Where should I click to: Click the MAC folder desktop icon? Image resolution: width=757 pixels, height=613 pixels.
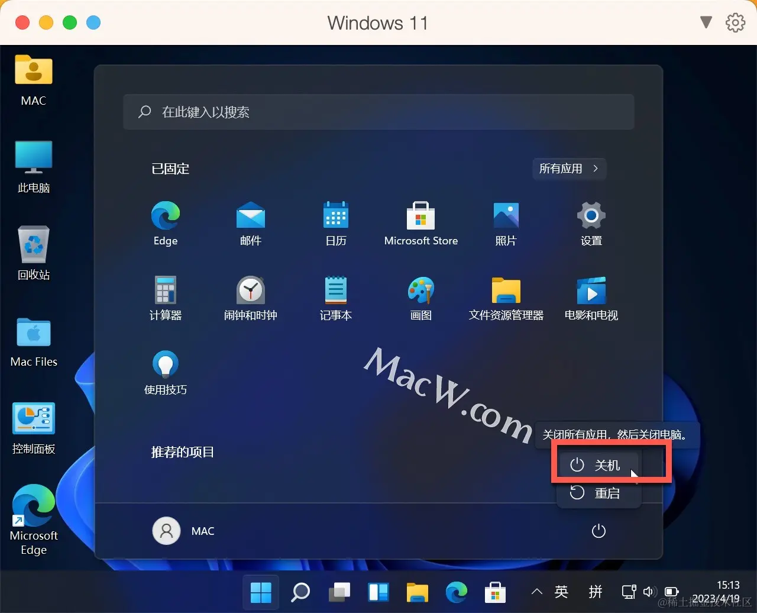tap(34, 80)
